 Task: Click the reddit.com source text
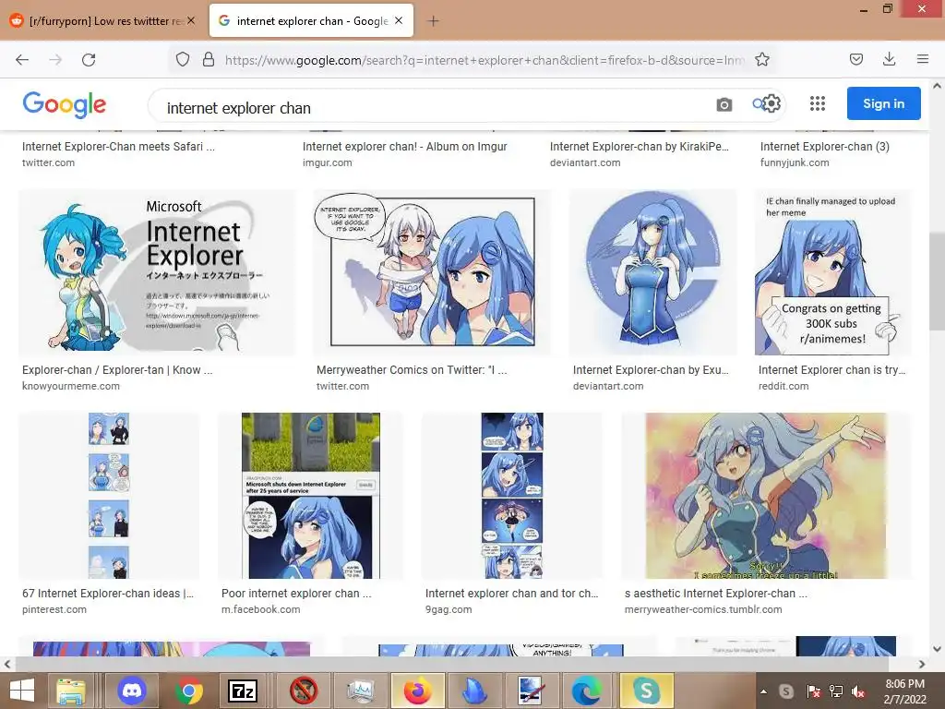point(783,386)
